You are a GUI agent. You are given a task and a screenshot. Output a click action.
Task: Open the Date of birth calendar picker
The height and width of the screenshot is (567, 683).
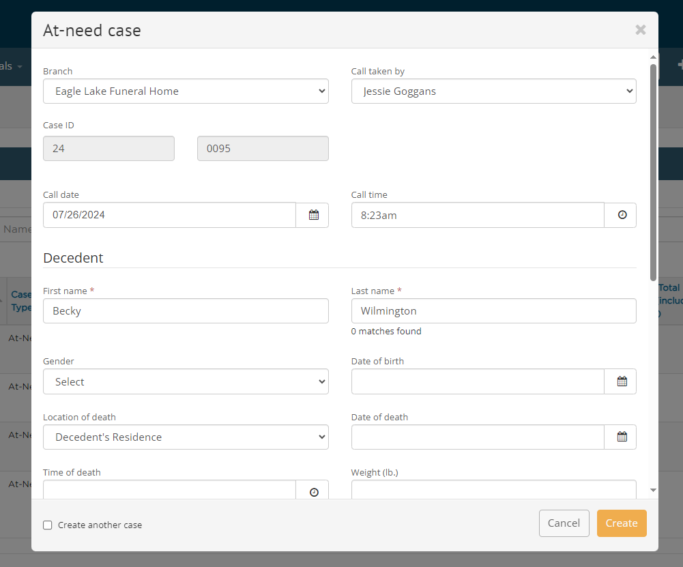tap(620, 381)
